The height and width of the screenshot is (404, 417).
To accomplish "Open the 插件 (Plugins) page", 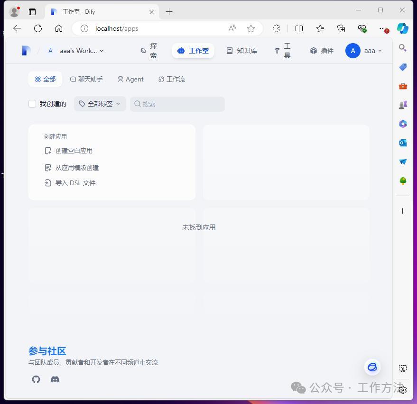I will [x=322, y=50].
